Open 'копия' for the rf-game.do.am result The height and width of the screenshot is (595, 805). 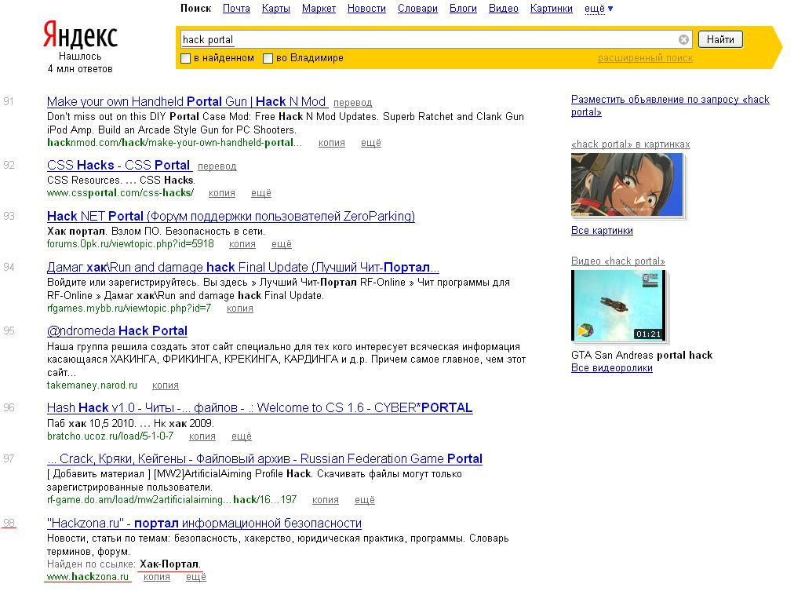[x=326, y=500]
